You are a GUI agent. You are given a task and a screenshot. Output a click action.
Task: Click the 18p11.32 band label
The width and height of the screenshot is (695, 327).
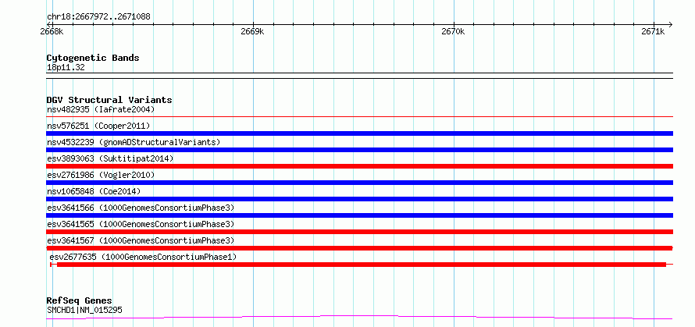[x=66, y=68]
